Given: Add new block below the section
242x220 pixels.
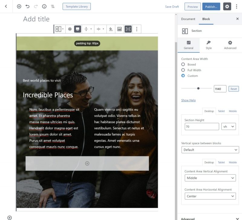Looking at the screenshot, I should tap(10, 218).
